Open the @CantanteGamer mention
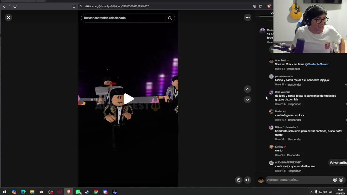 pyautogui.click(x=317, y=64)
